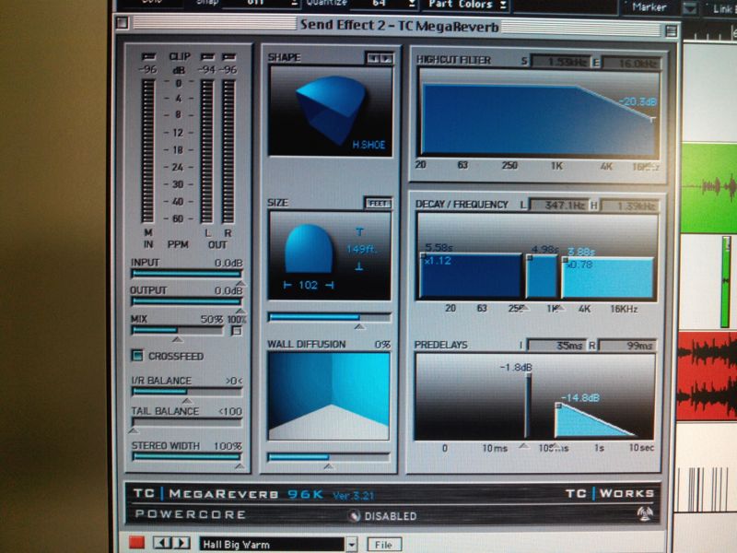The width and height of the screenshot is (737, 553).
Task: Adjust the TAIL BALANCE slider
Action: 187,422
